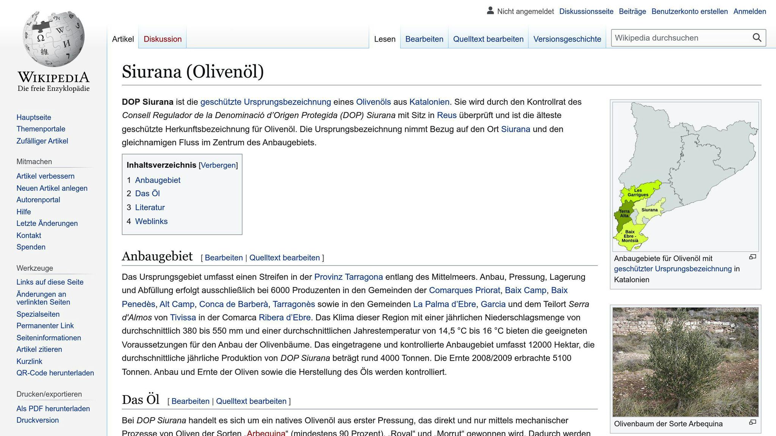The height and width of the screenshot is (436, 776).
Task: Jump to Anbaugebiet in the contents box
Action: click(x=158, y=180)
